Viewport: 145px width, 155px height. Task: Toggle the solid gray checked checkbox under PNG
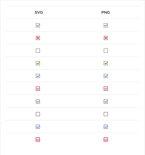(x=106, y=101)
